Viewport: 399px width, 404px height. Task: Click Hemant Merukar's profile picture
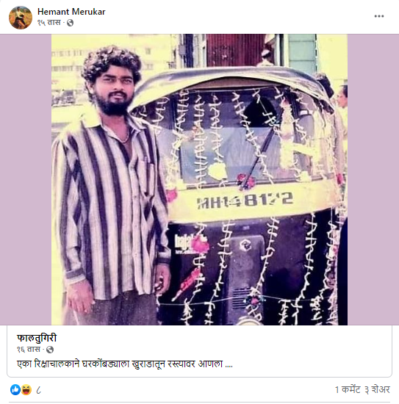[x=21, y=18]
